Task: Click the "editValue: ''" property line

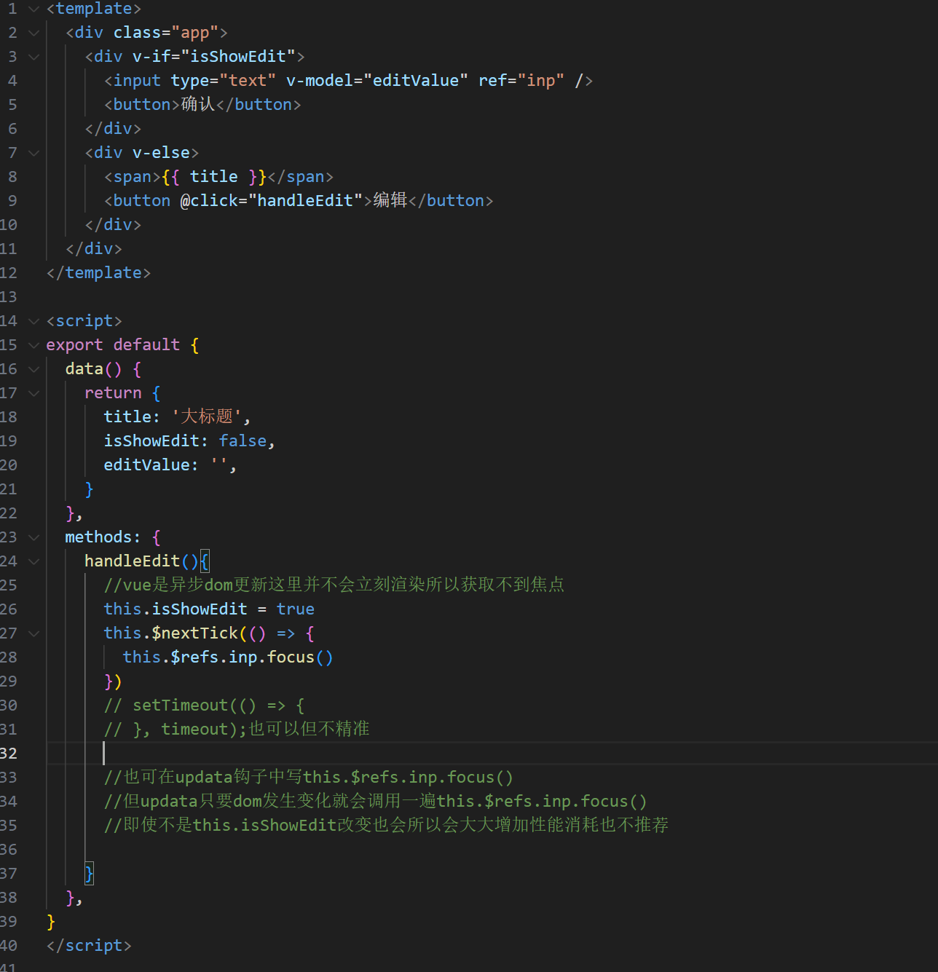Action: pos(170,465)
